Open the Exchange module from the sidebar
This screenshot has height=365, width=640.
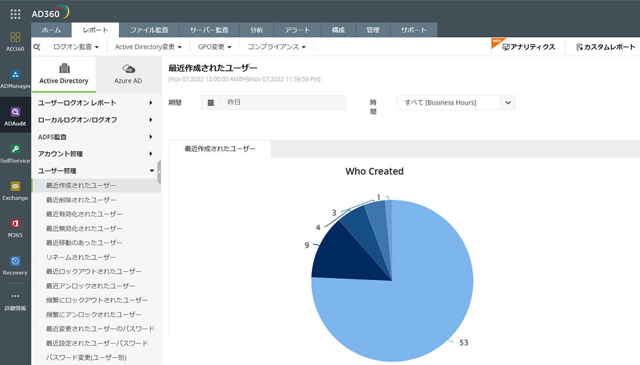(x=15, y=190)
